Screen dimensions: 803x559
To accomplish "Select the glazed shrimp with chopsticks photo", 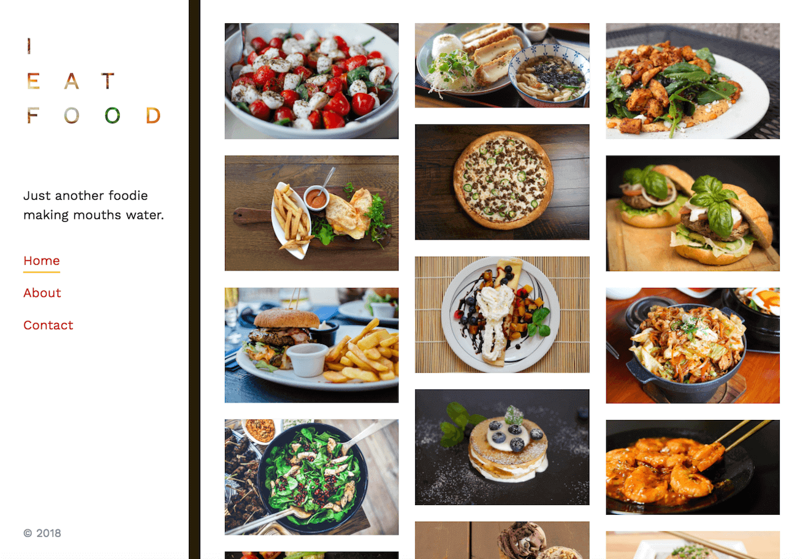I will pos(693,467).
